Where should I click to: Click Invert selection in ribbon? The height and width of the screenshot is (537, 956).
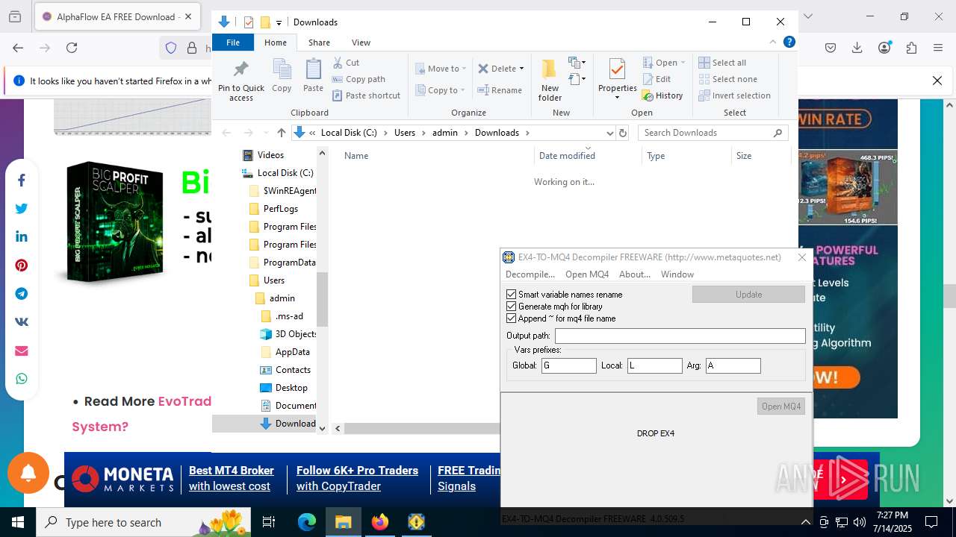coord(734,95)
